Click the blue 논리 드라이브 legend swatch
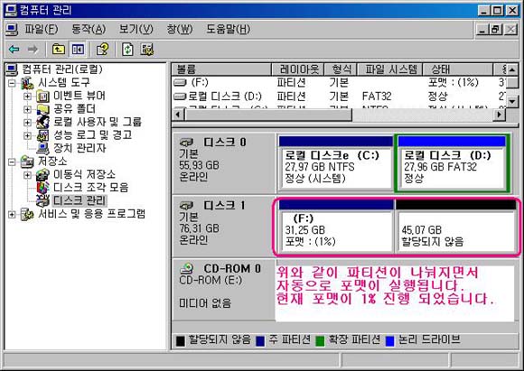This screenshot has height=371, width=524. coord(390,341)
